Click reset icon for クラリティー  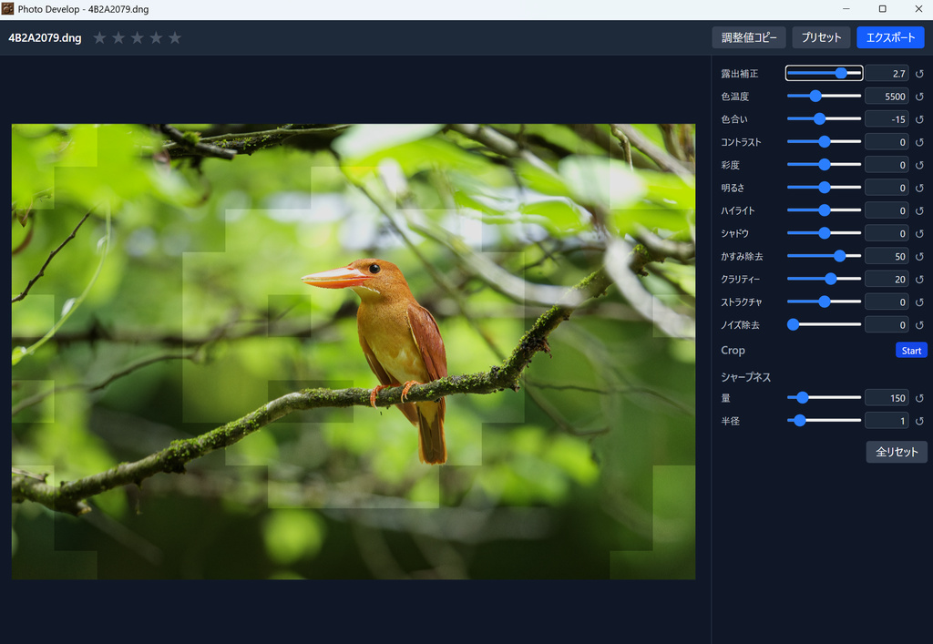919,279
